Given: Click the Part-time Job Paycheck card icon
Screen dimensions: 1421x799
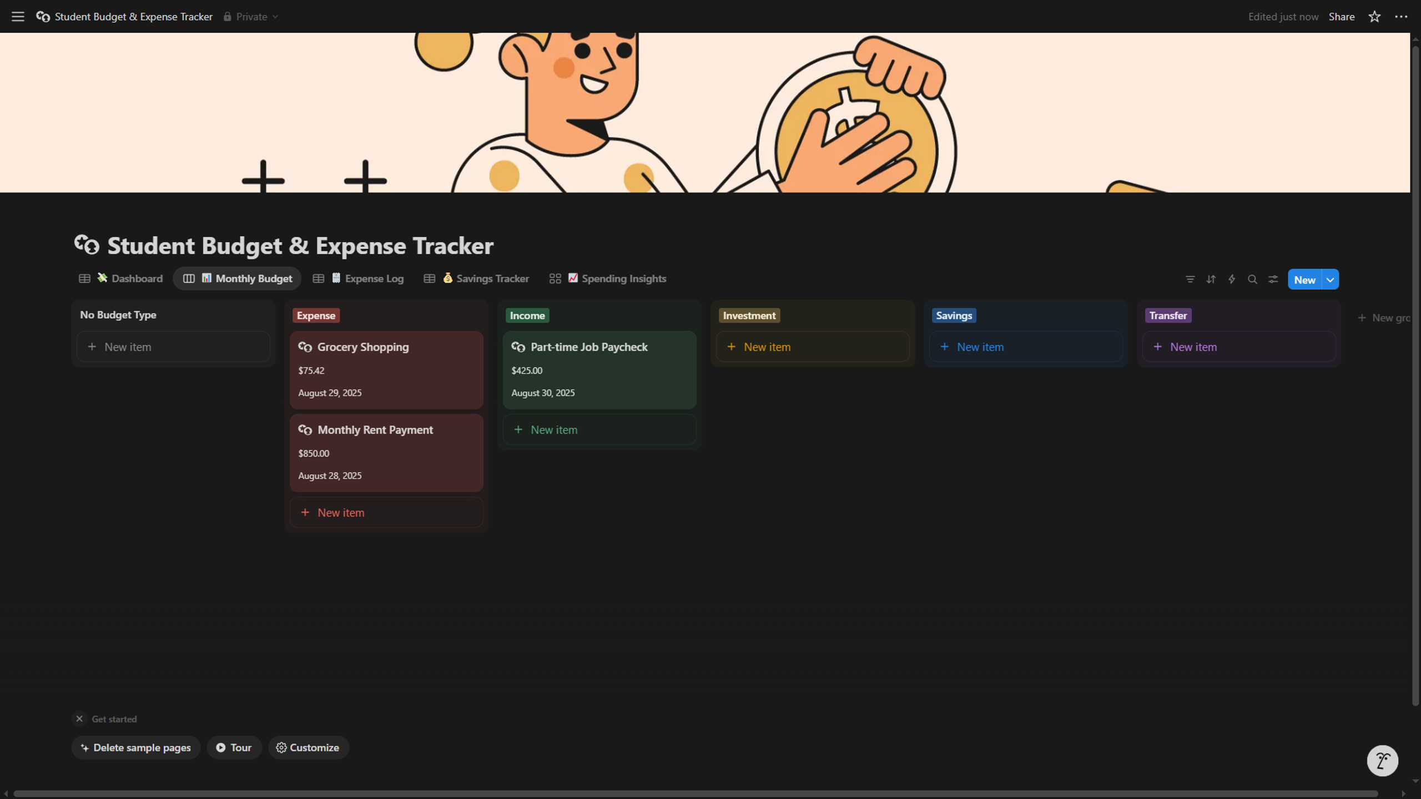Looking at the screenshot, I should 518,347.
